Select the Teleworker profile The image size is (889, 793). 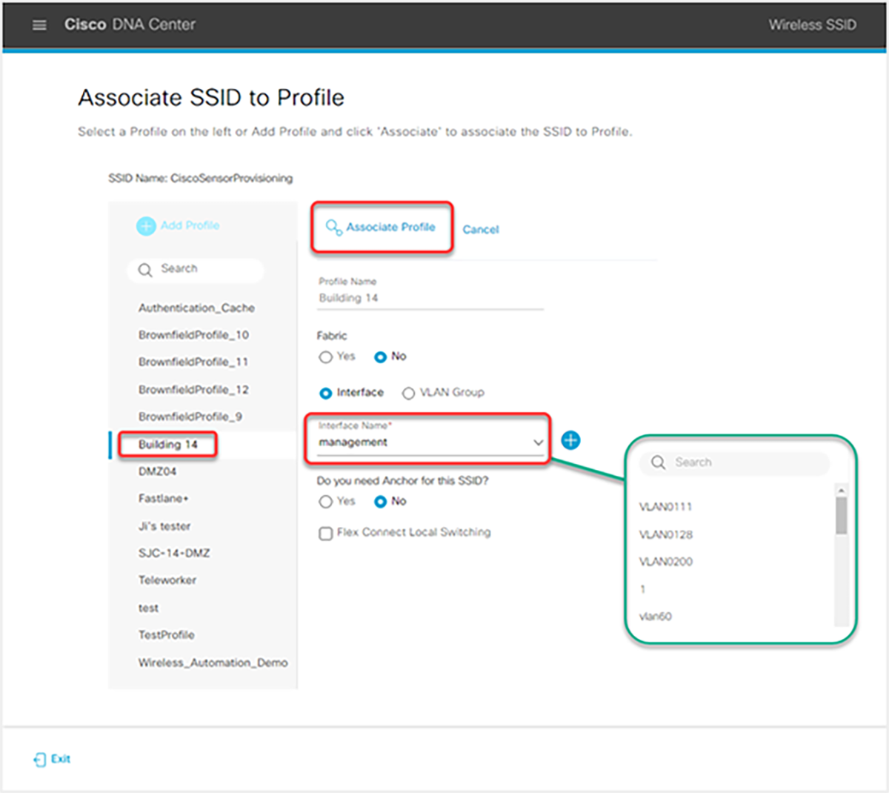click(x=167, y=580)
